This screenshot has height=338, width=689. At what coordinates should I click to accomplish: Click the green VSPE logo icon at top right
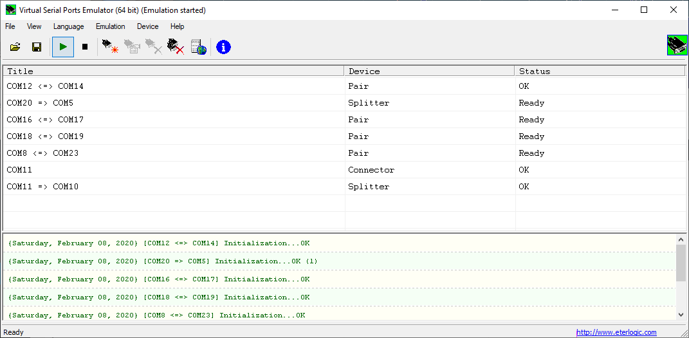point(676,45)
